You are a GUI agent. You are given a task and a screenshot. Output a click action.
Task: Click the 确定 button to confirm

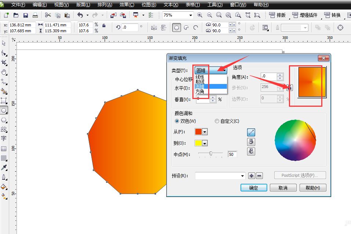coord(253,187)
